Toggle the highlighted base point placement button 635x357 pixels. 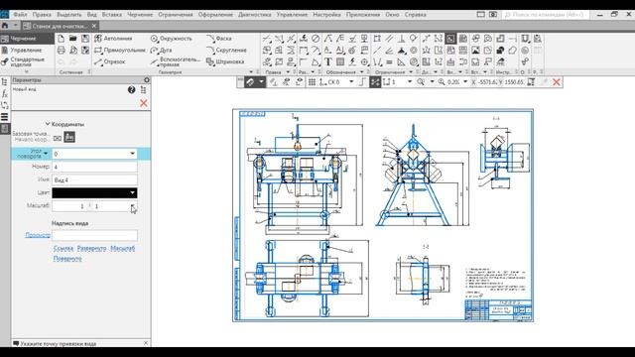point(69,137)
